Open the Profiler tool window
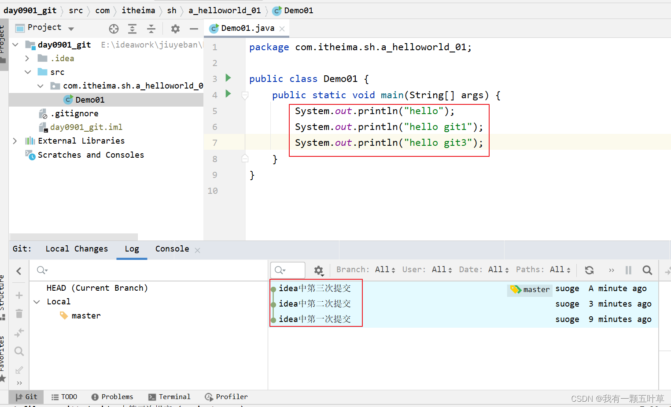This screenshot has height=407, width=671. (x=226, y=397)
